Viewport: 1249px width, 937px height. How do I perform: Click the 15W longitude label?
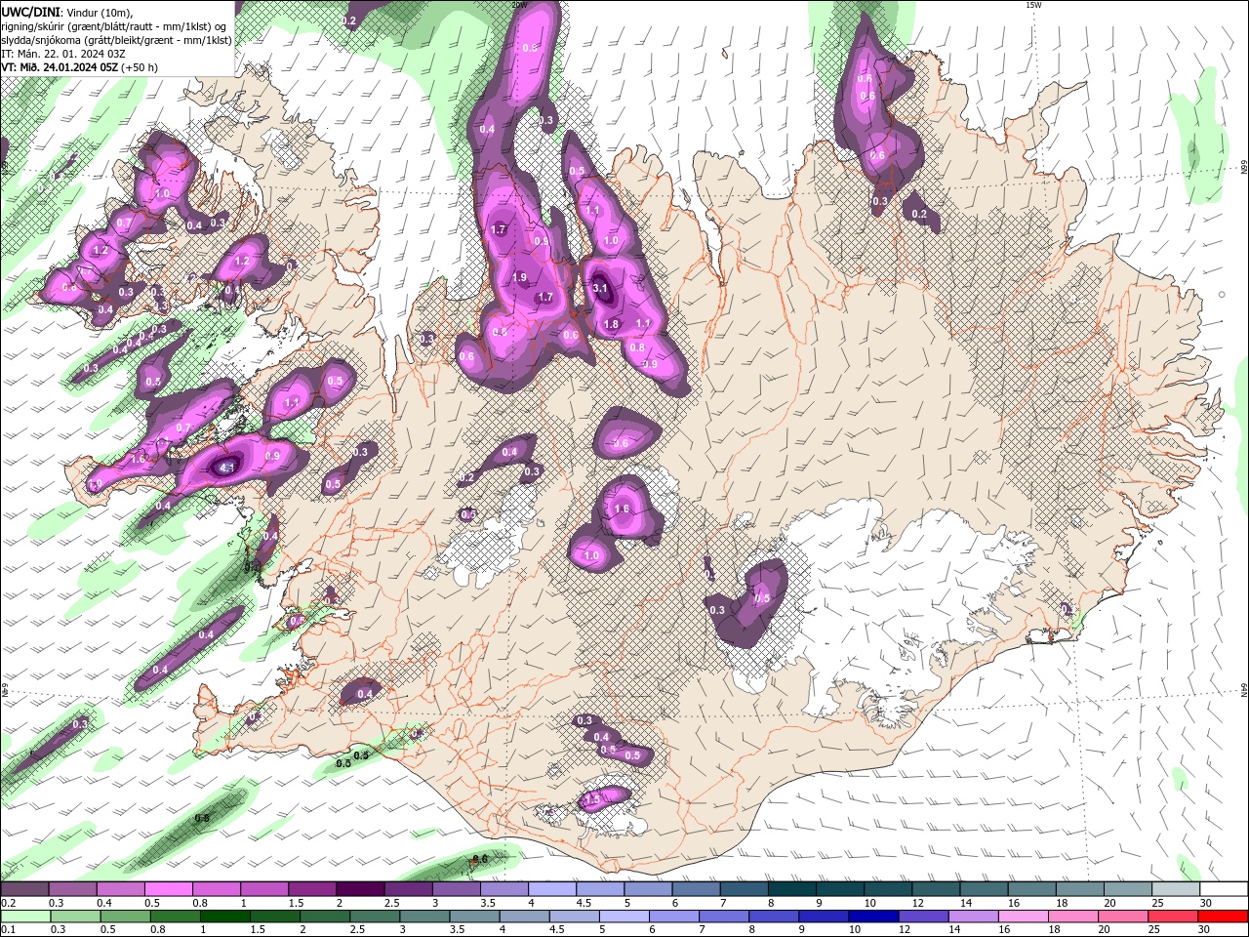1033,5
